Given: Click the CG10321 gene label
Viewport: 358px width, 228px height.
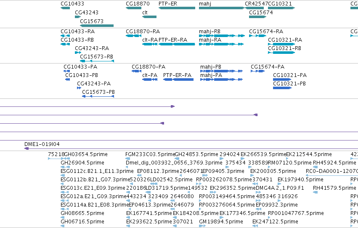Looking at the screenshot, I should (280, 4).
